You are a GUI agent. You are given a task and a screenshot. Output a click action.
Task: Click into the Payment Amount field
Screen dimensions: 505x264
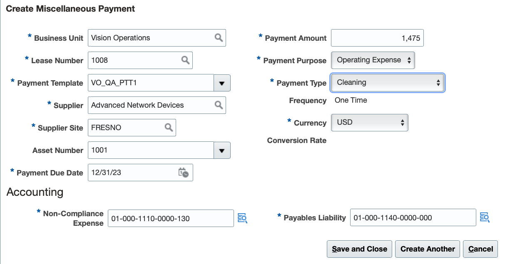tap(377, 38)
